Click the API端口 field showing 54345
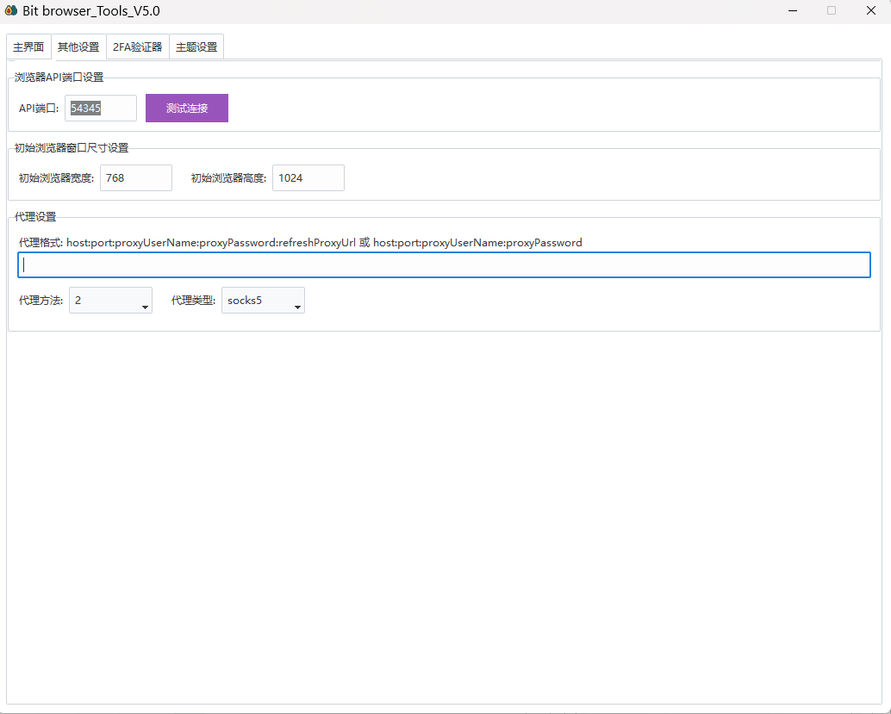This screenshot has height=714, width=891. (100, 109)
